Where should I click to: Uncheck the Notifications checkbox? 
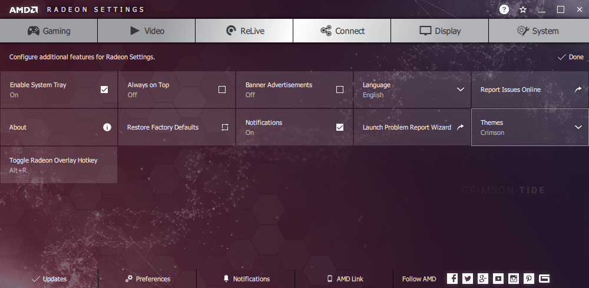[x=340, y=127]
